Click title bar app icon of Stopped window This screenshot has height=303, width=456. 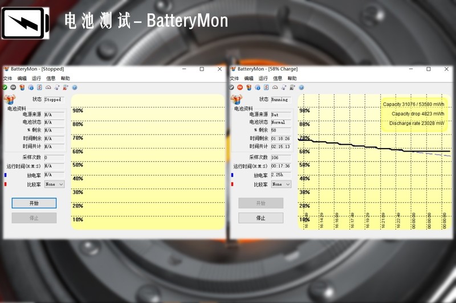click(6, 69)
